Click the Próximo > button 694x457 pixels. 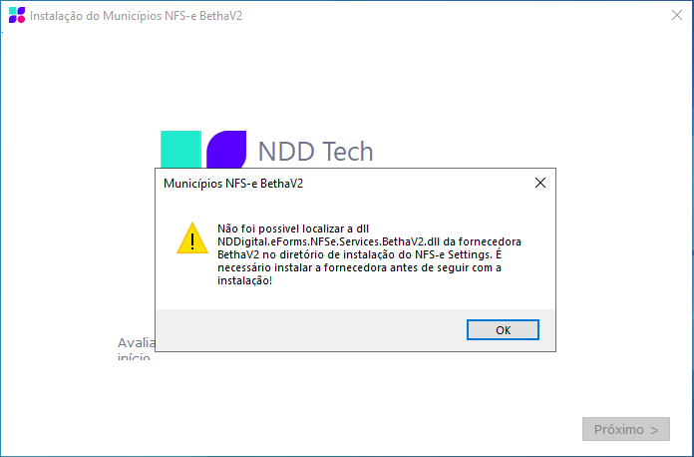click(x=626, y=429)
